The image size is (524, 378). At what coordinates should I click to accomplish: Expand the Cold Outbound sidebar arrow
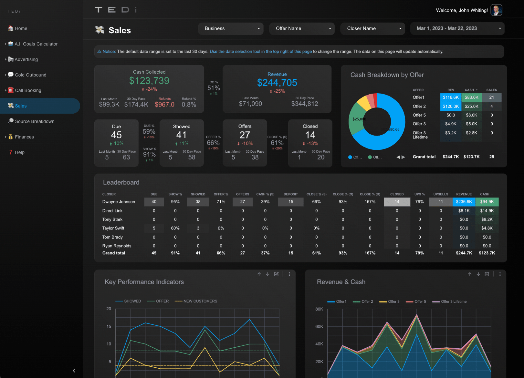6,75
